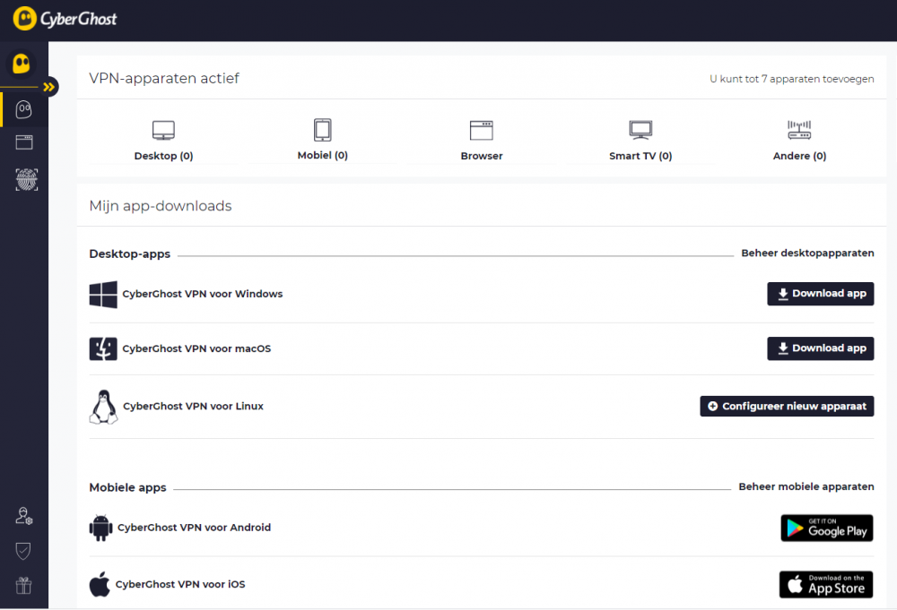
Task: Open the gift icon in sidebar
Action: point(24,586)
